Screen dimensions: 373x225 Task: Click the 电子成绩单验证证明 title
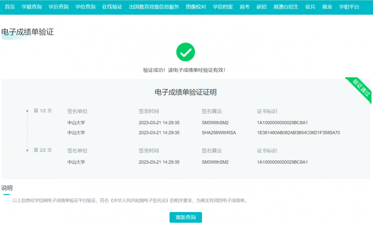(186, 92)
